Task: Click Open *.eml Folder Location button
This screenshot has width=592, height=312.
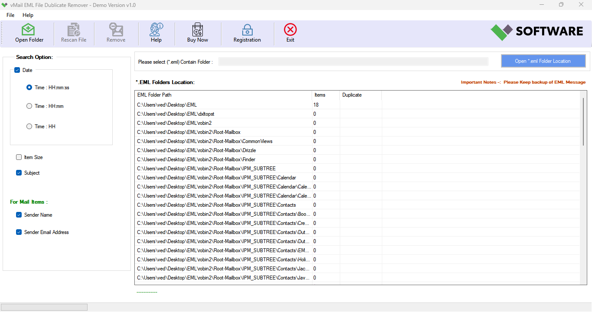Action: pos(543,61)
